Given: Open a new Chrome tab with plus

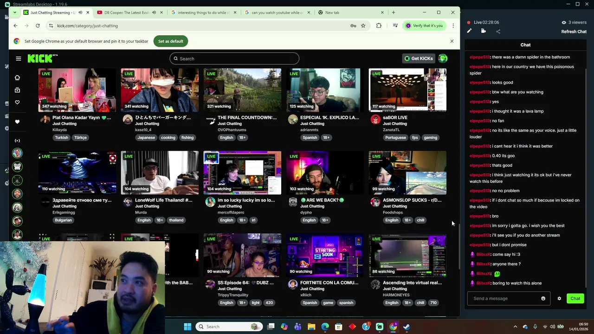Looking at the screenshot, I should [394, 13].
